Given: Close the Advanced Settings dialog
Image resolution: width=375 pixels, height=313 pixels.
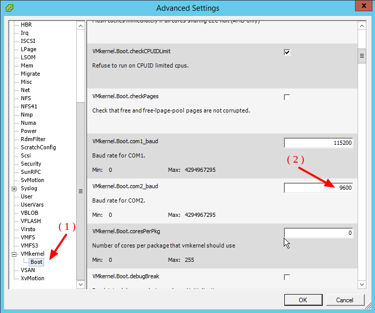Looking at the screenshot, I should pos(363,7).
